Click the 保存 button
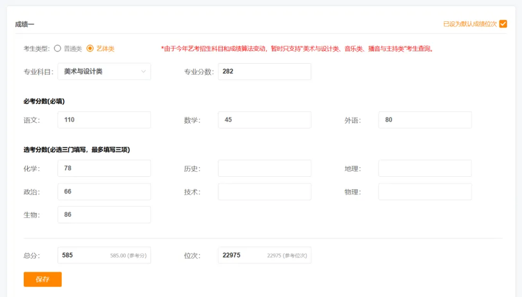The height and width of the screenshot is (297, 522). (x=43, y=279)
